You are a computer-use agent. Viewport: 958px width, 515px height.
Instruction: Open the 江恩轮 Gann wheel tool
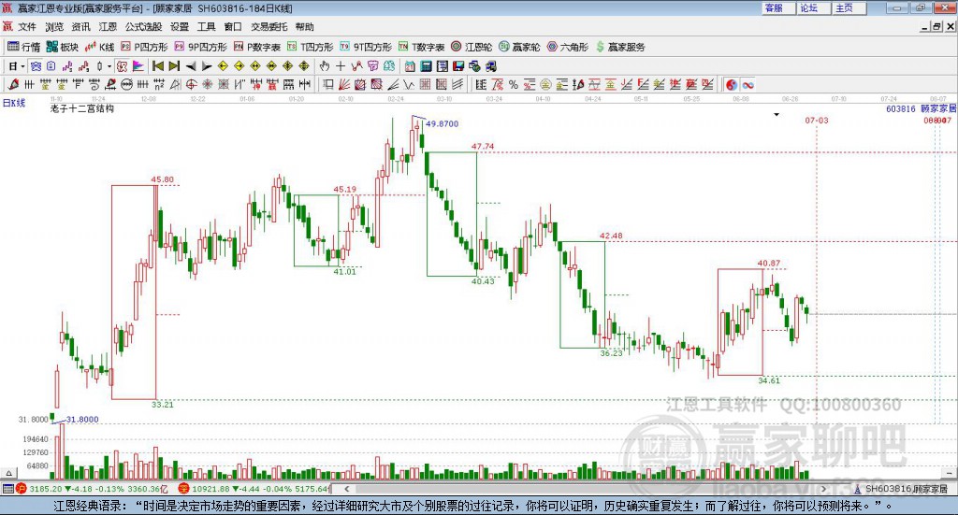[472, 47]
